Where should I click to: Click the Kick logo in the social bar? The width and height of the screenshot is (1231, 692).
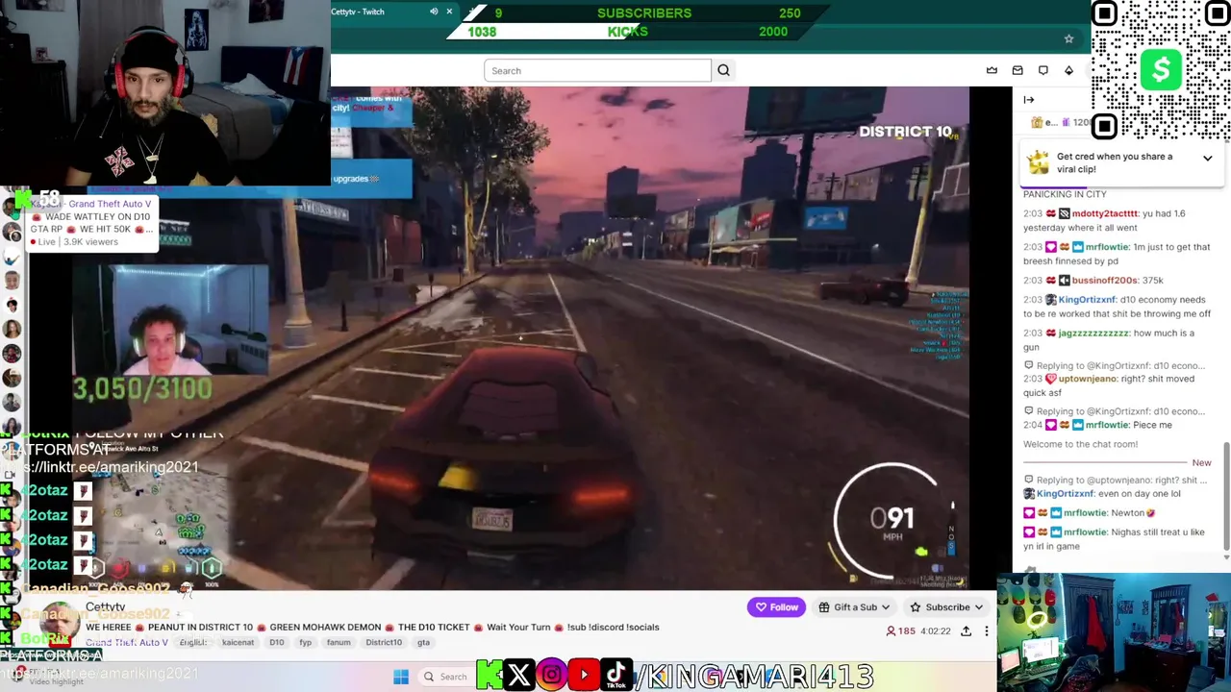490,676
